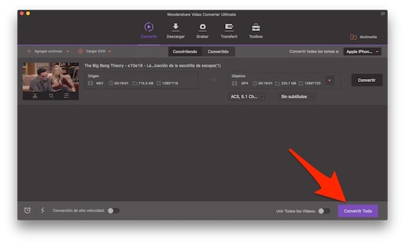Expand the Cargar DVD dropdown arrow

110,52
